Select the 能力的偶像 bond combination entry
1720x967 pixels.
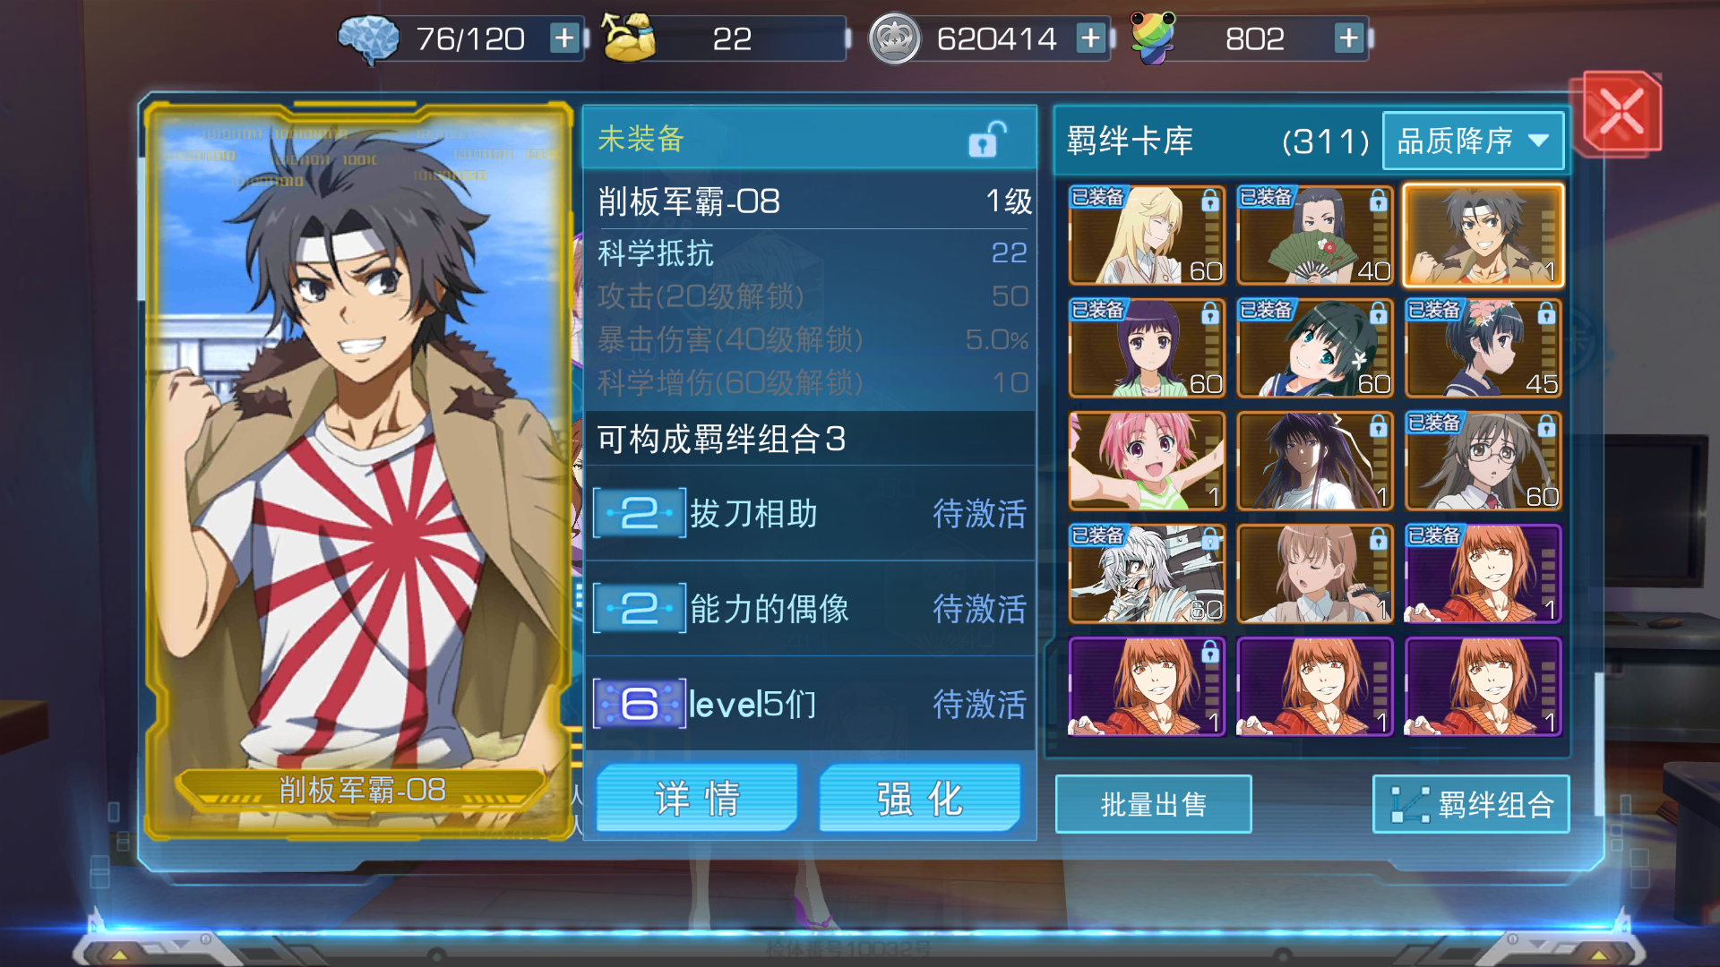[x=810, y=609]
